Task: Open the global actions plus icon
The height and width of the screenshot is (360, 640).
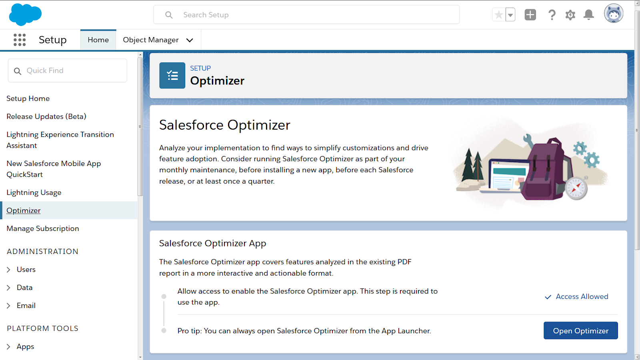Action: 530,15
